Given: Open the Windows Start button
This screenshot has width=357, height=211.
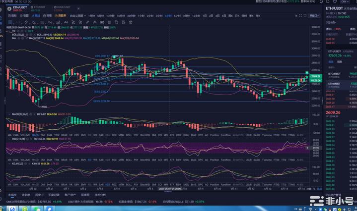Looking at the screenshot, I should click(2, 209).
